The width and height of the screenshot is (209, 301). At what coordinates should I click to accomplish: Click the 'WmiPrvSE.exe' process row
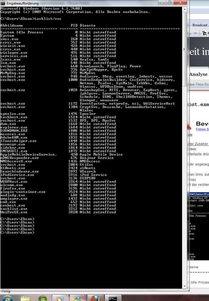[58, 212]
